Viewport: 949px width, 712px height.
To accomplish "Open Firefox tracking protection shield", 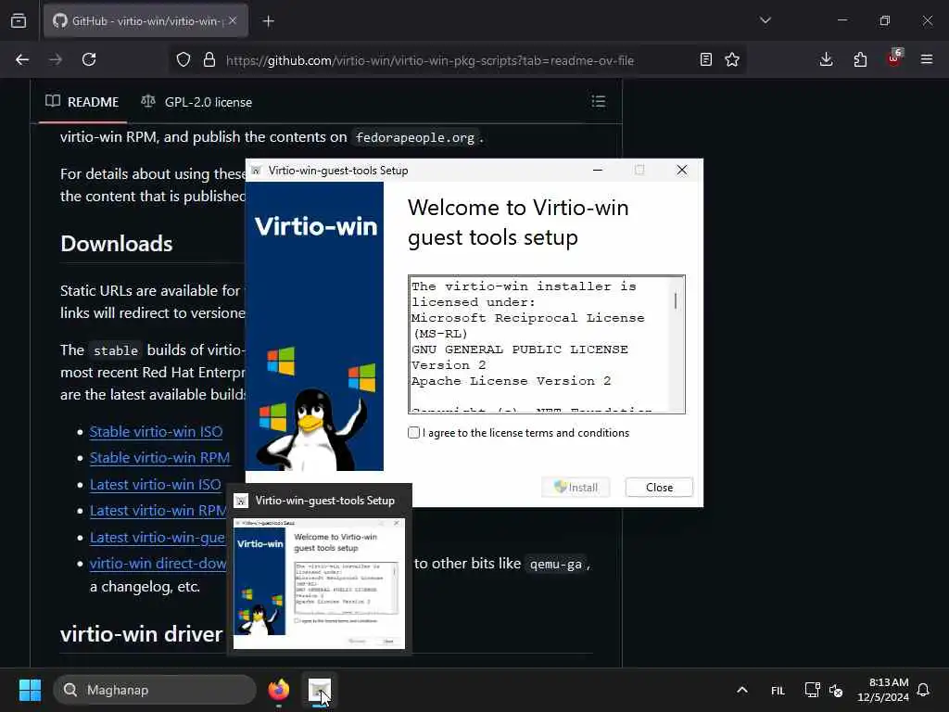I will (183, 59).
